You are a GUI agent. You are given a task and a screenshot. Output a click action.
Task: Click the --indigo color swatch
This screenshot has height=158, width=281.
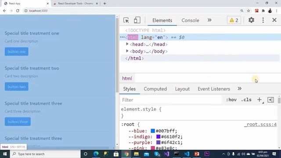(x=158, y=136)
